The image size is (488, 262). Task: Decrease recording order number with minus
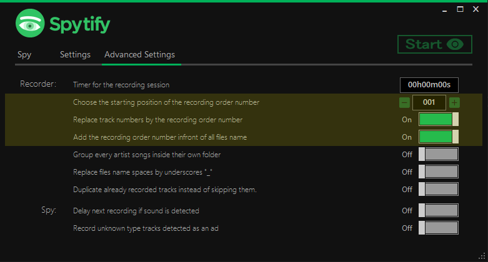click(404, 102)
